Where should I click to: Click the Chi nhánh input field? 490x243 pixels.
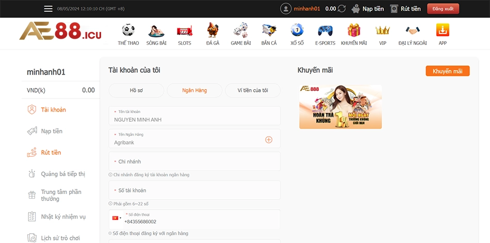(194, 161)
